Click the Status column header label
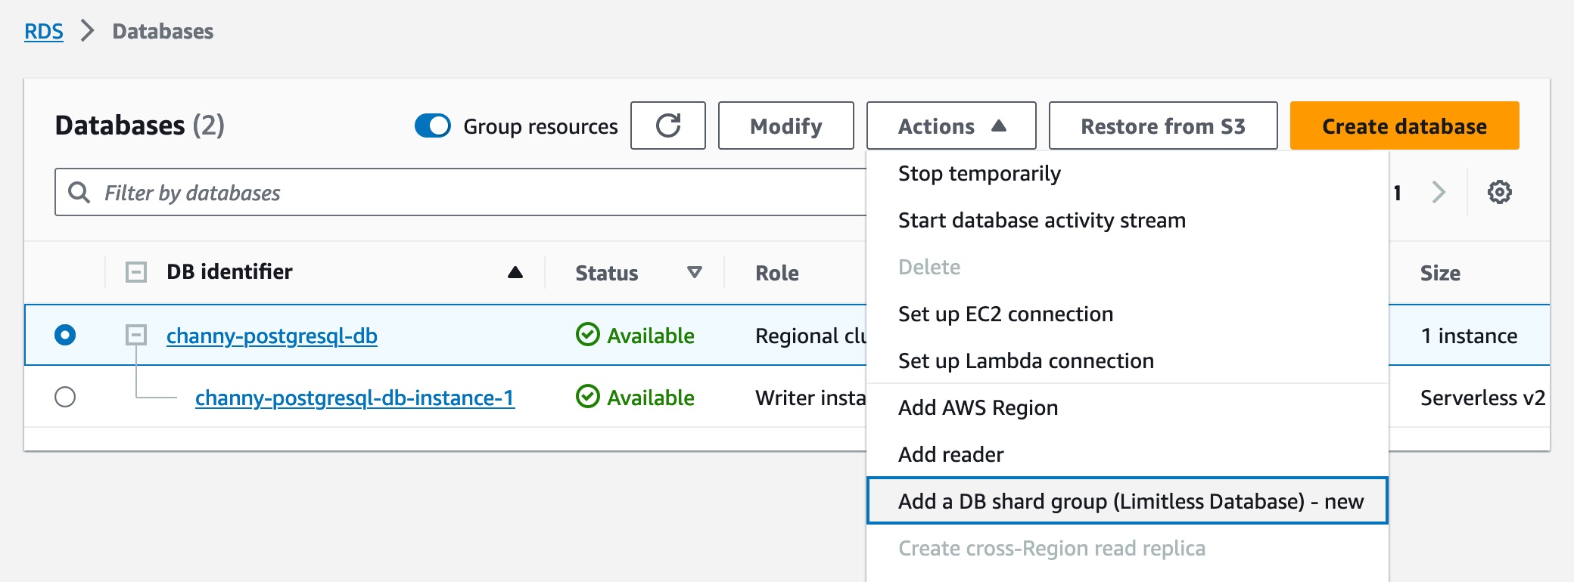Viewport: 1574px width, 582px height. (607, 273)
